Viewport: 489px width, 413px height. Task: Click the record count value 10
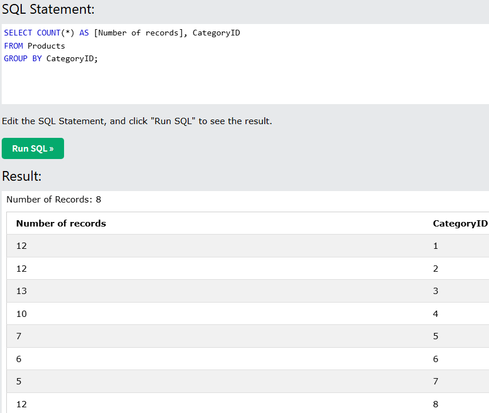[22, 314]
